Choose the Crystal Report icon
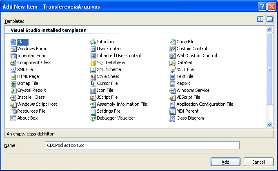Image resolution: width=278 pixels, height=171 pixels. [x=13, y=91]
